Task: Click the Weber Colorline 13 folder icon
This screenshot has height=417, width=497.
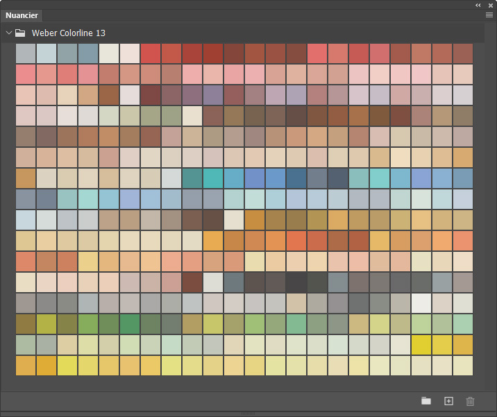Action: click(x=20, y=33)
